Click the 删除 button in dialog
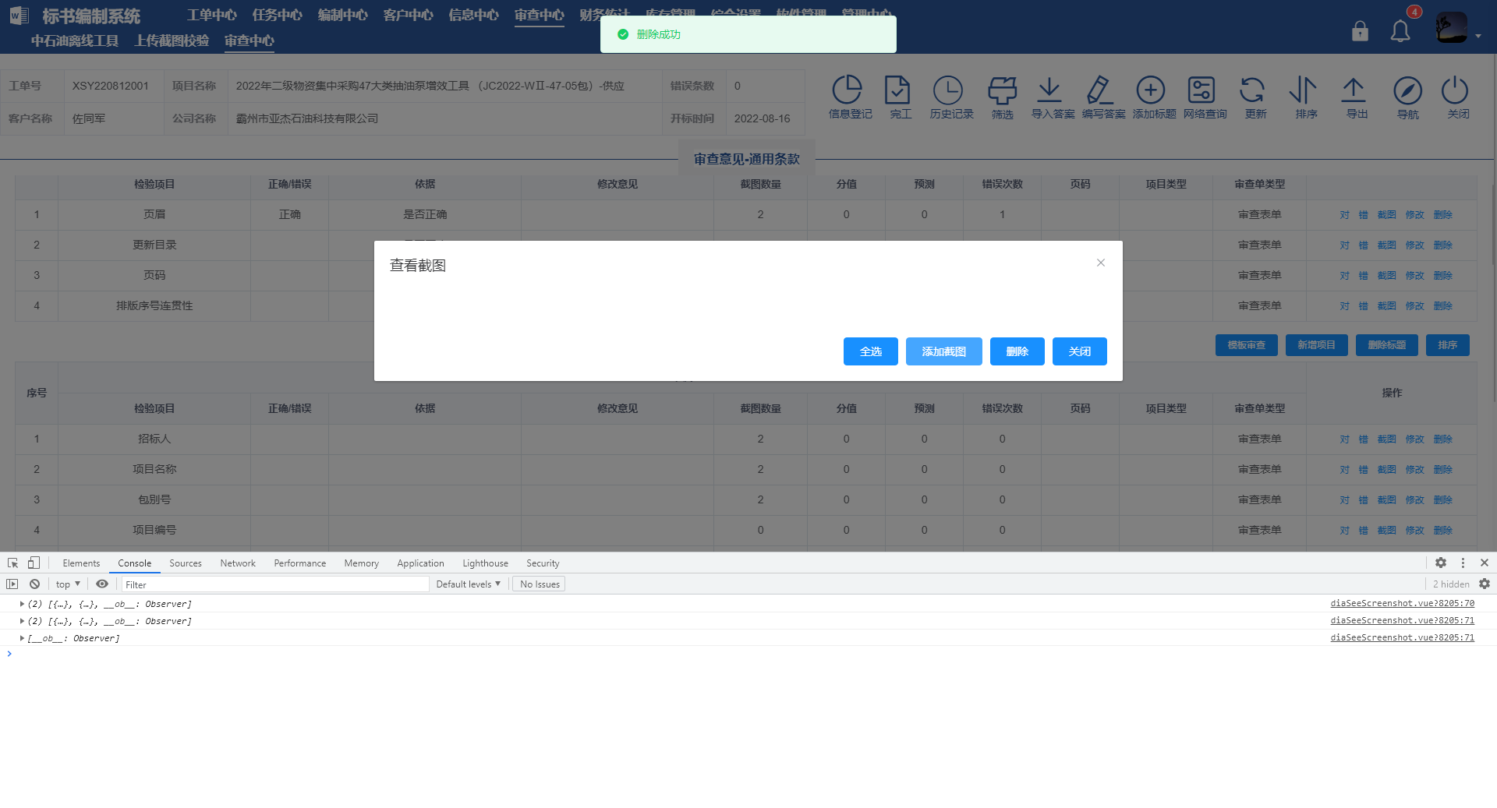Viewport: 1497px width, 808px height. point(1017,351)
